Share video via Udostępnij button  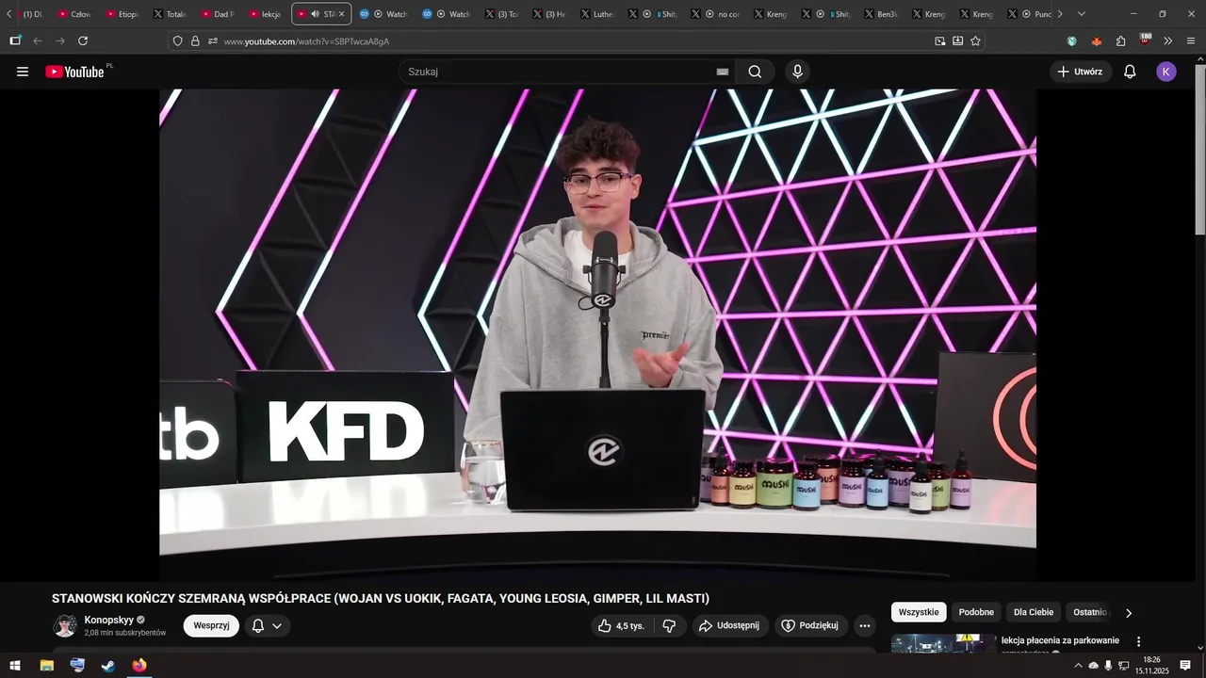click(729, 625)
